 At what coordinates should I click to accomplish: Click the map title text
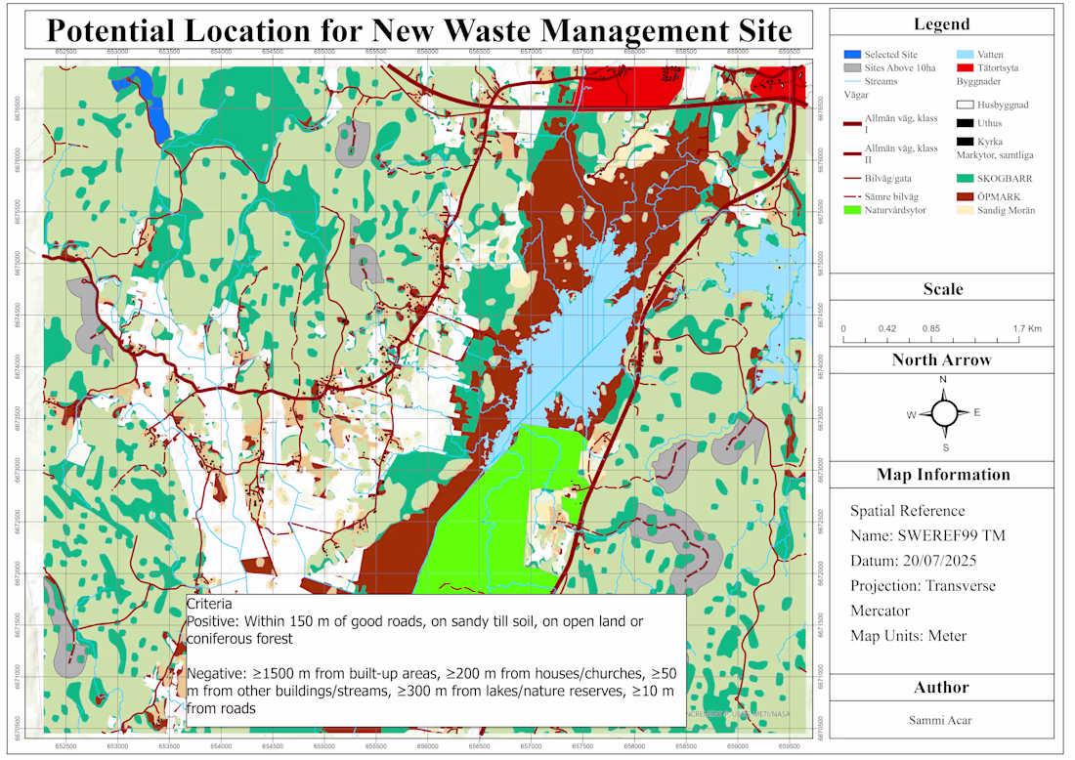tap(419, 31)
